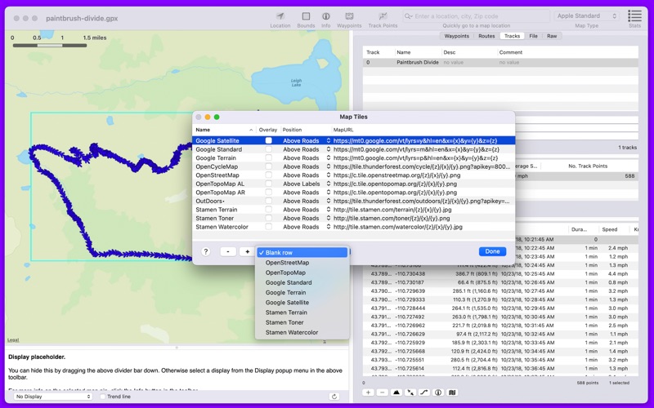Image resolution: width=654 pixels, height=408 pixels.
Task: Enable Overlay for OpenStreetMap row
Action: pos(269,175)
